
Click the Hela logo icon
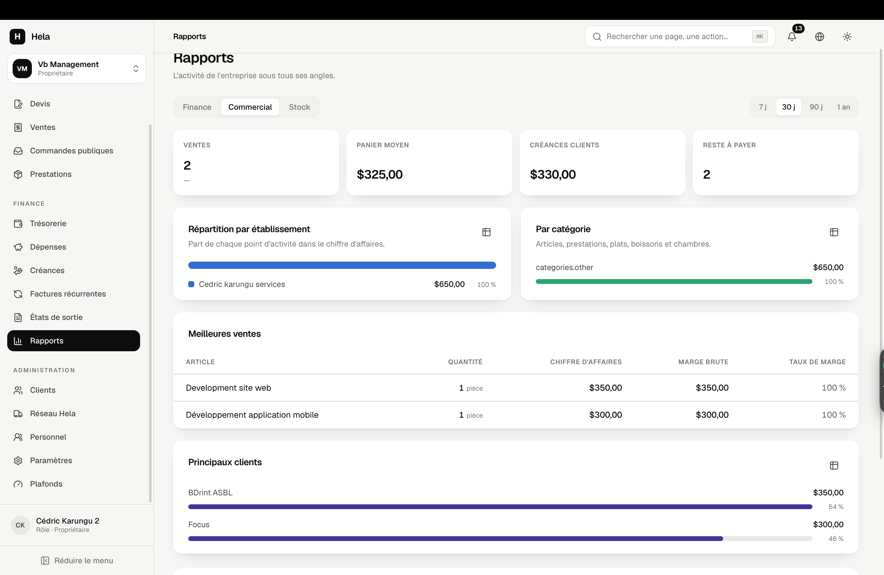(x=17, y=36)
